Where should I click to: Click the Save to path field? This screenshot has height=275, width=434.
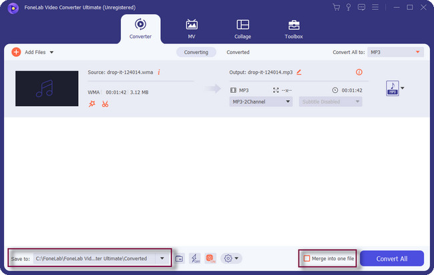(94, 258)
